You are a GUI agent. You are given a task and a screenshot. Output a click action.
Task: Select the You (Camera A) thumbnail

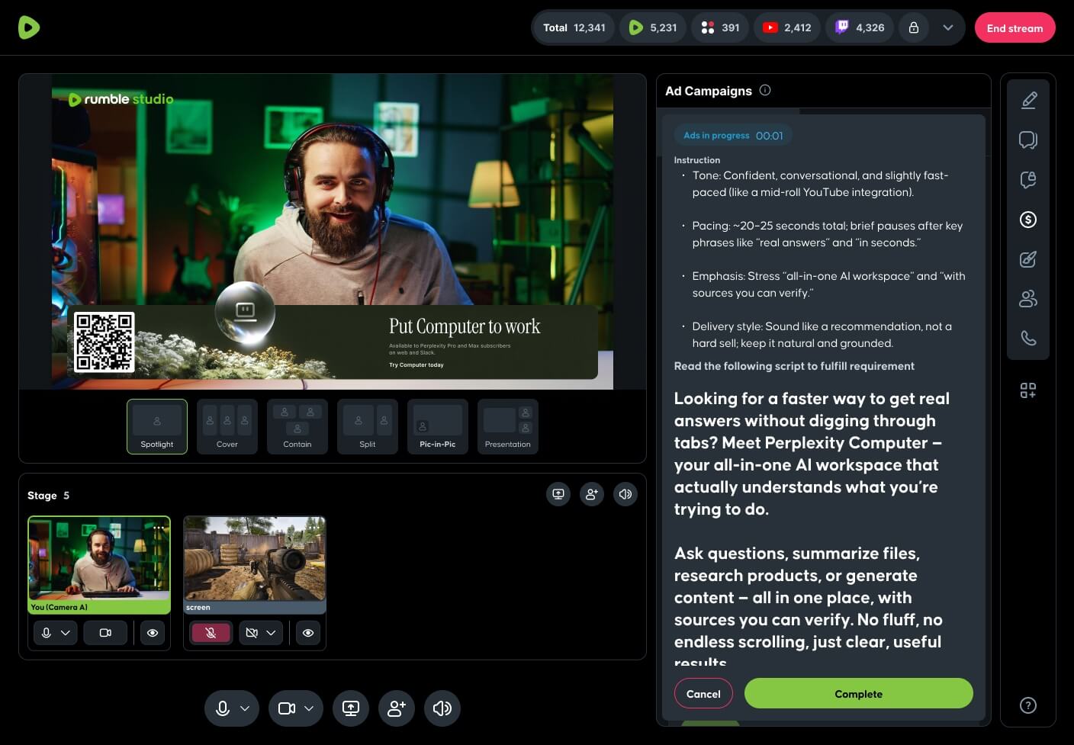point(99,564)
